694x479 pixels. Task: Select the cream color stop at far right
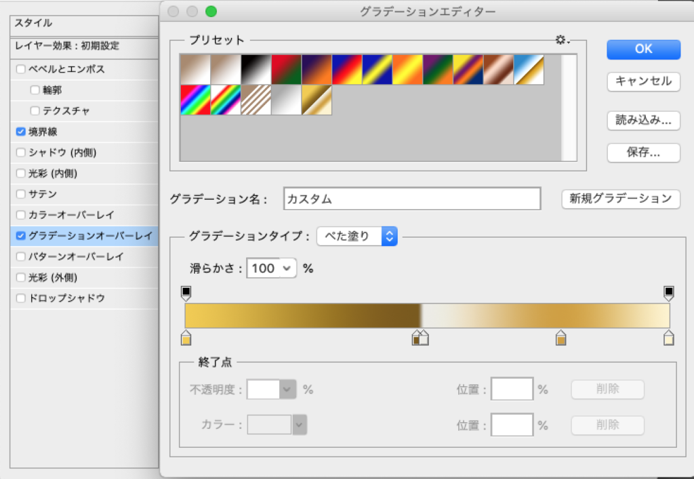669,338
